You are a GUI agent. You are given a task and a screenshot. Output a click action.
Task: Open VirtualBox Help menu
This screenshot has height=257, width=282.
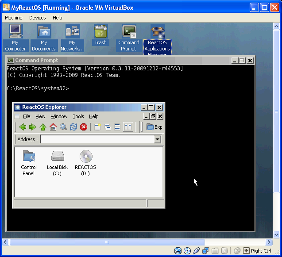coord(58,18)
